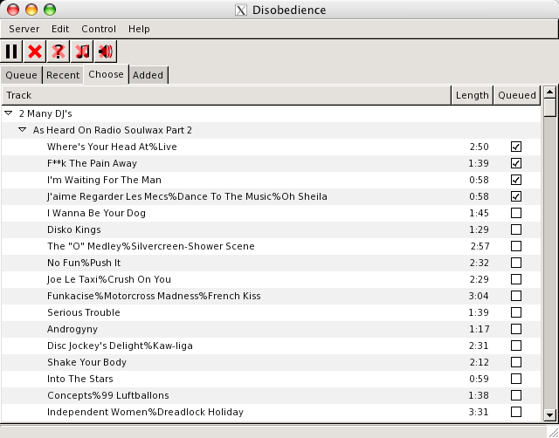Screen dimensions: 559x438
Task: Click the vertical scrollbar thumb
Action: 549,107
